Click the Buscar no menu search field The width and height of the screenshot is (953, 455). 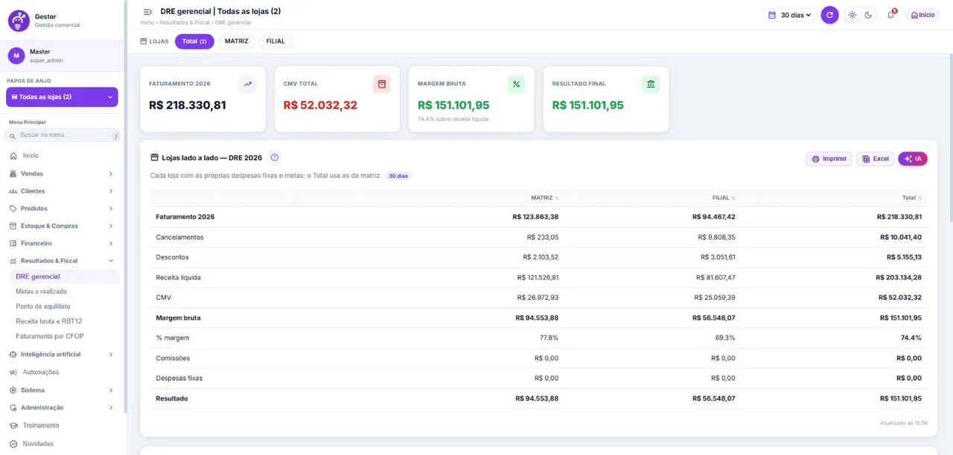(62, 135)
